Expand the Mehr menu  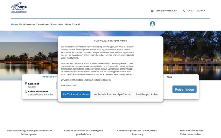coord(68,25)
